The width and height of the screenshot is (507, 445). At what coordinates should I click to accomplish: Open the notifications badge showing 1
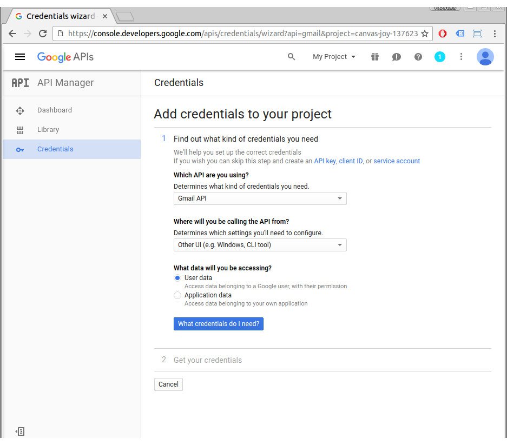pyautogui.click(x=439, y=57)
